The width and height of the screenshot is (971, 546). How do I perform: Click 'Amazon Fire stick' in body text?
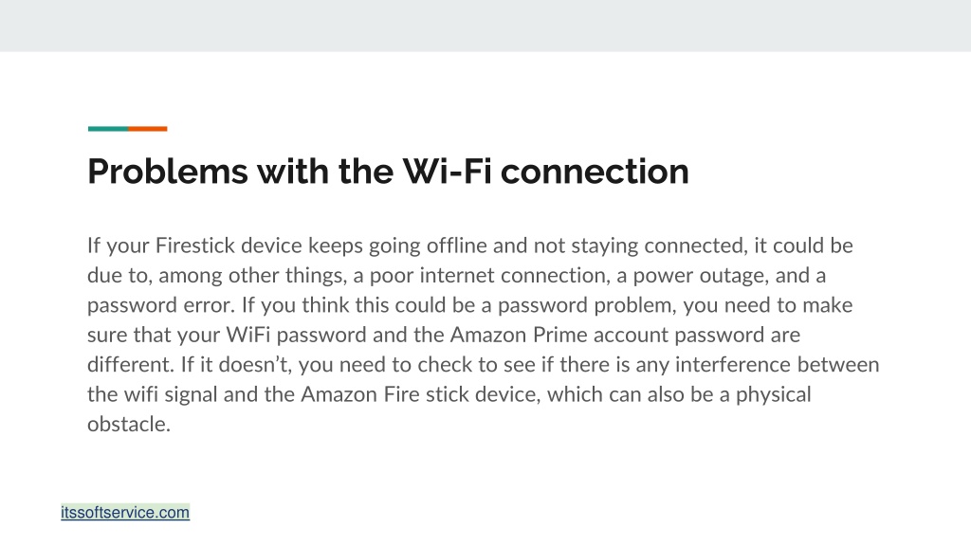pyautogui.click(x=385, y=394)
